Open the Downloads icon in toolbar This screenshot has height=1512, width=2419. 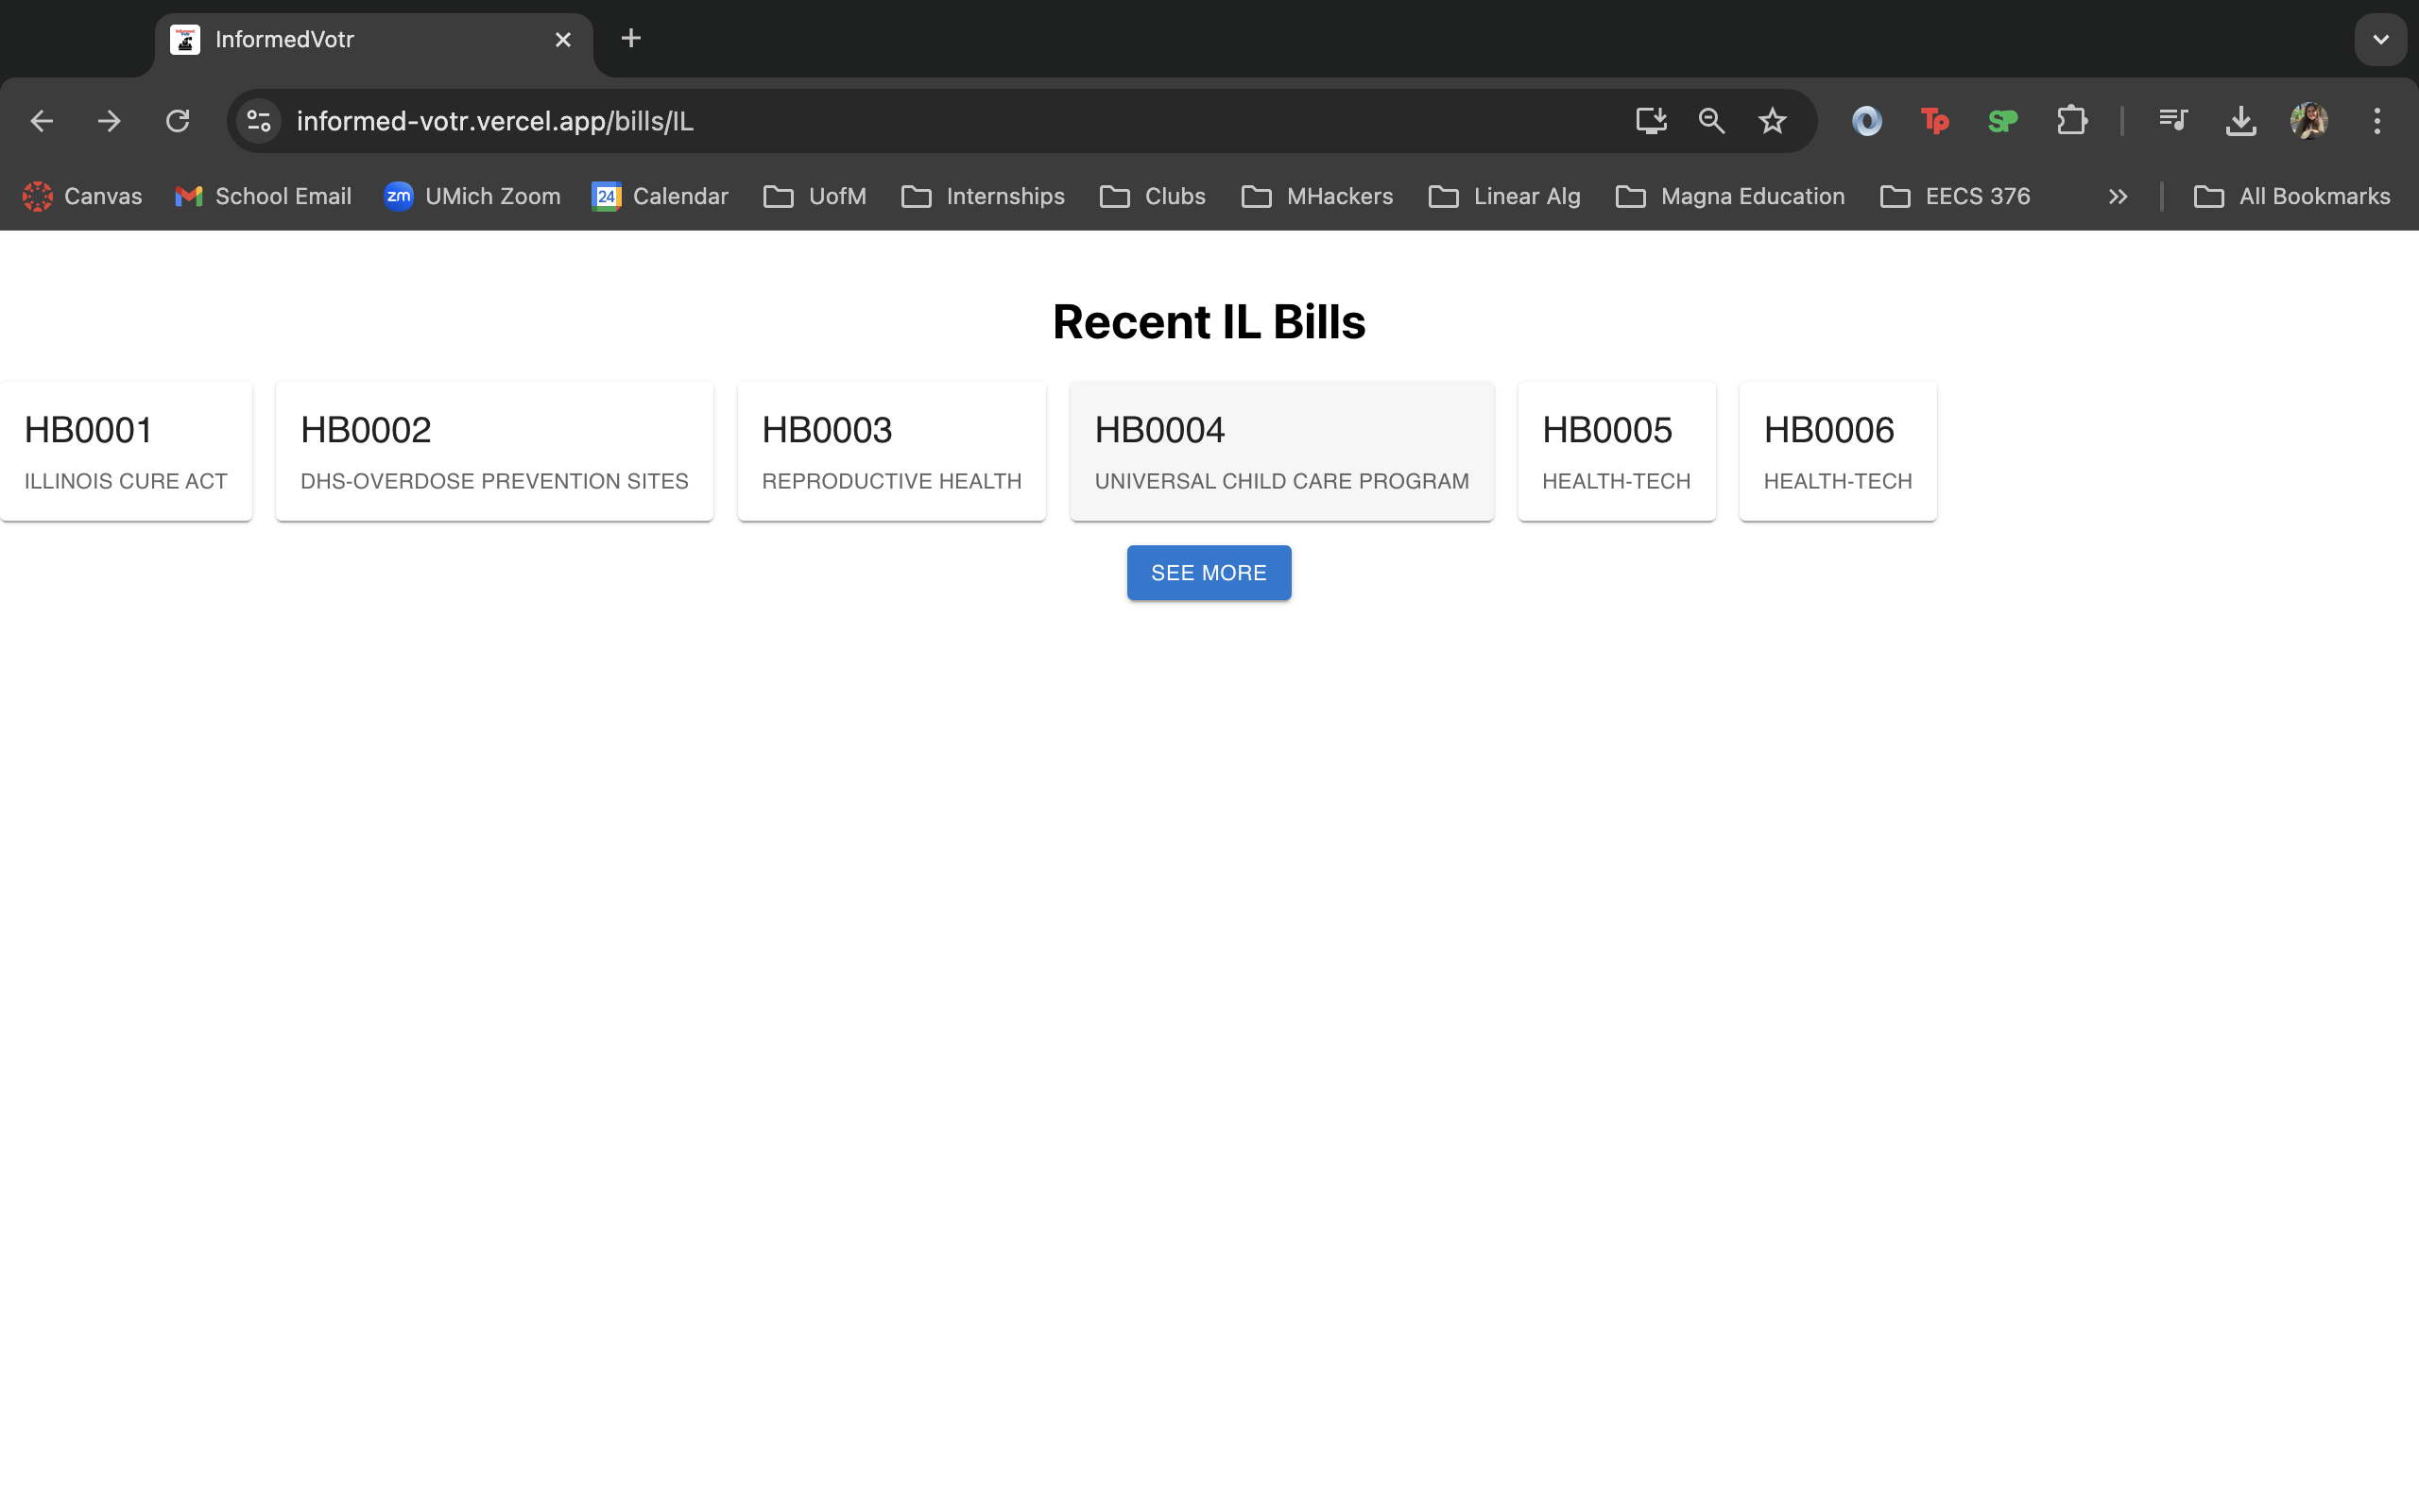pos(2240,121)
